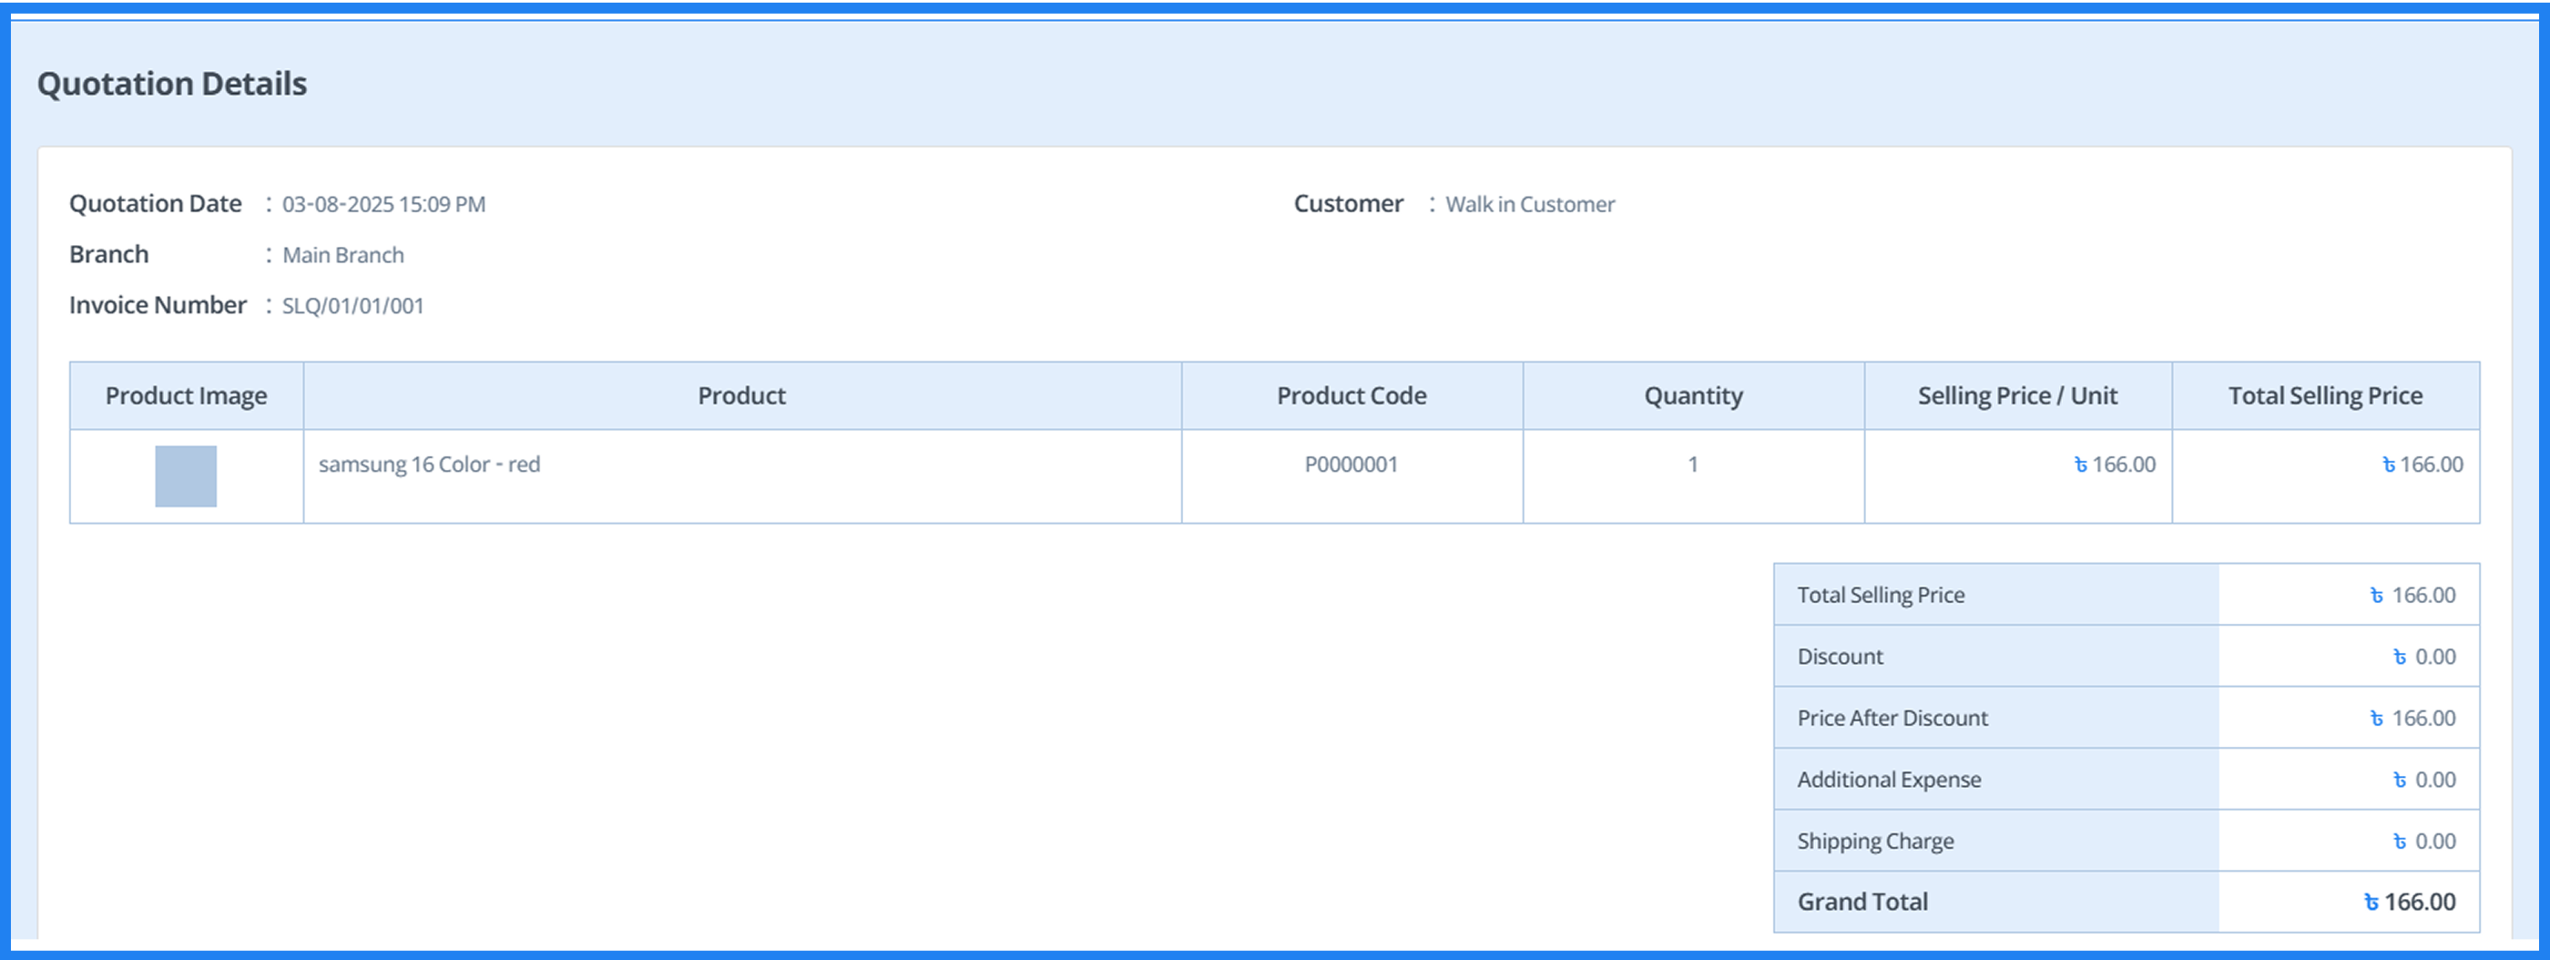Select the product name samsung 16 Color - red
Image resolution: width=2550 pixels, height=960 pixels.
click(430, 464)
